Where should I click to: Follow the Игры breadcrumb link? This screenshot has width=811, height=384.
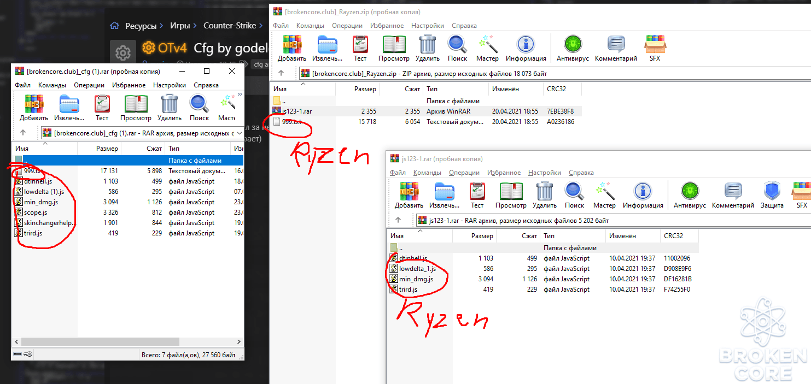(180, 26)
